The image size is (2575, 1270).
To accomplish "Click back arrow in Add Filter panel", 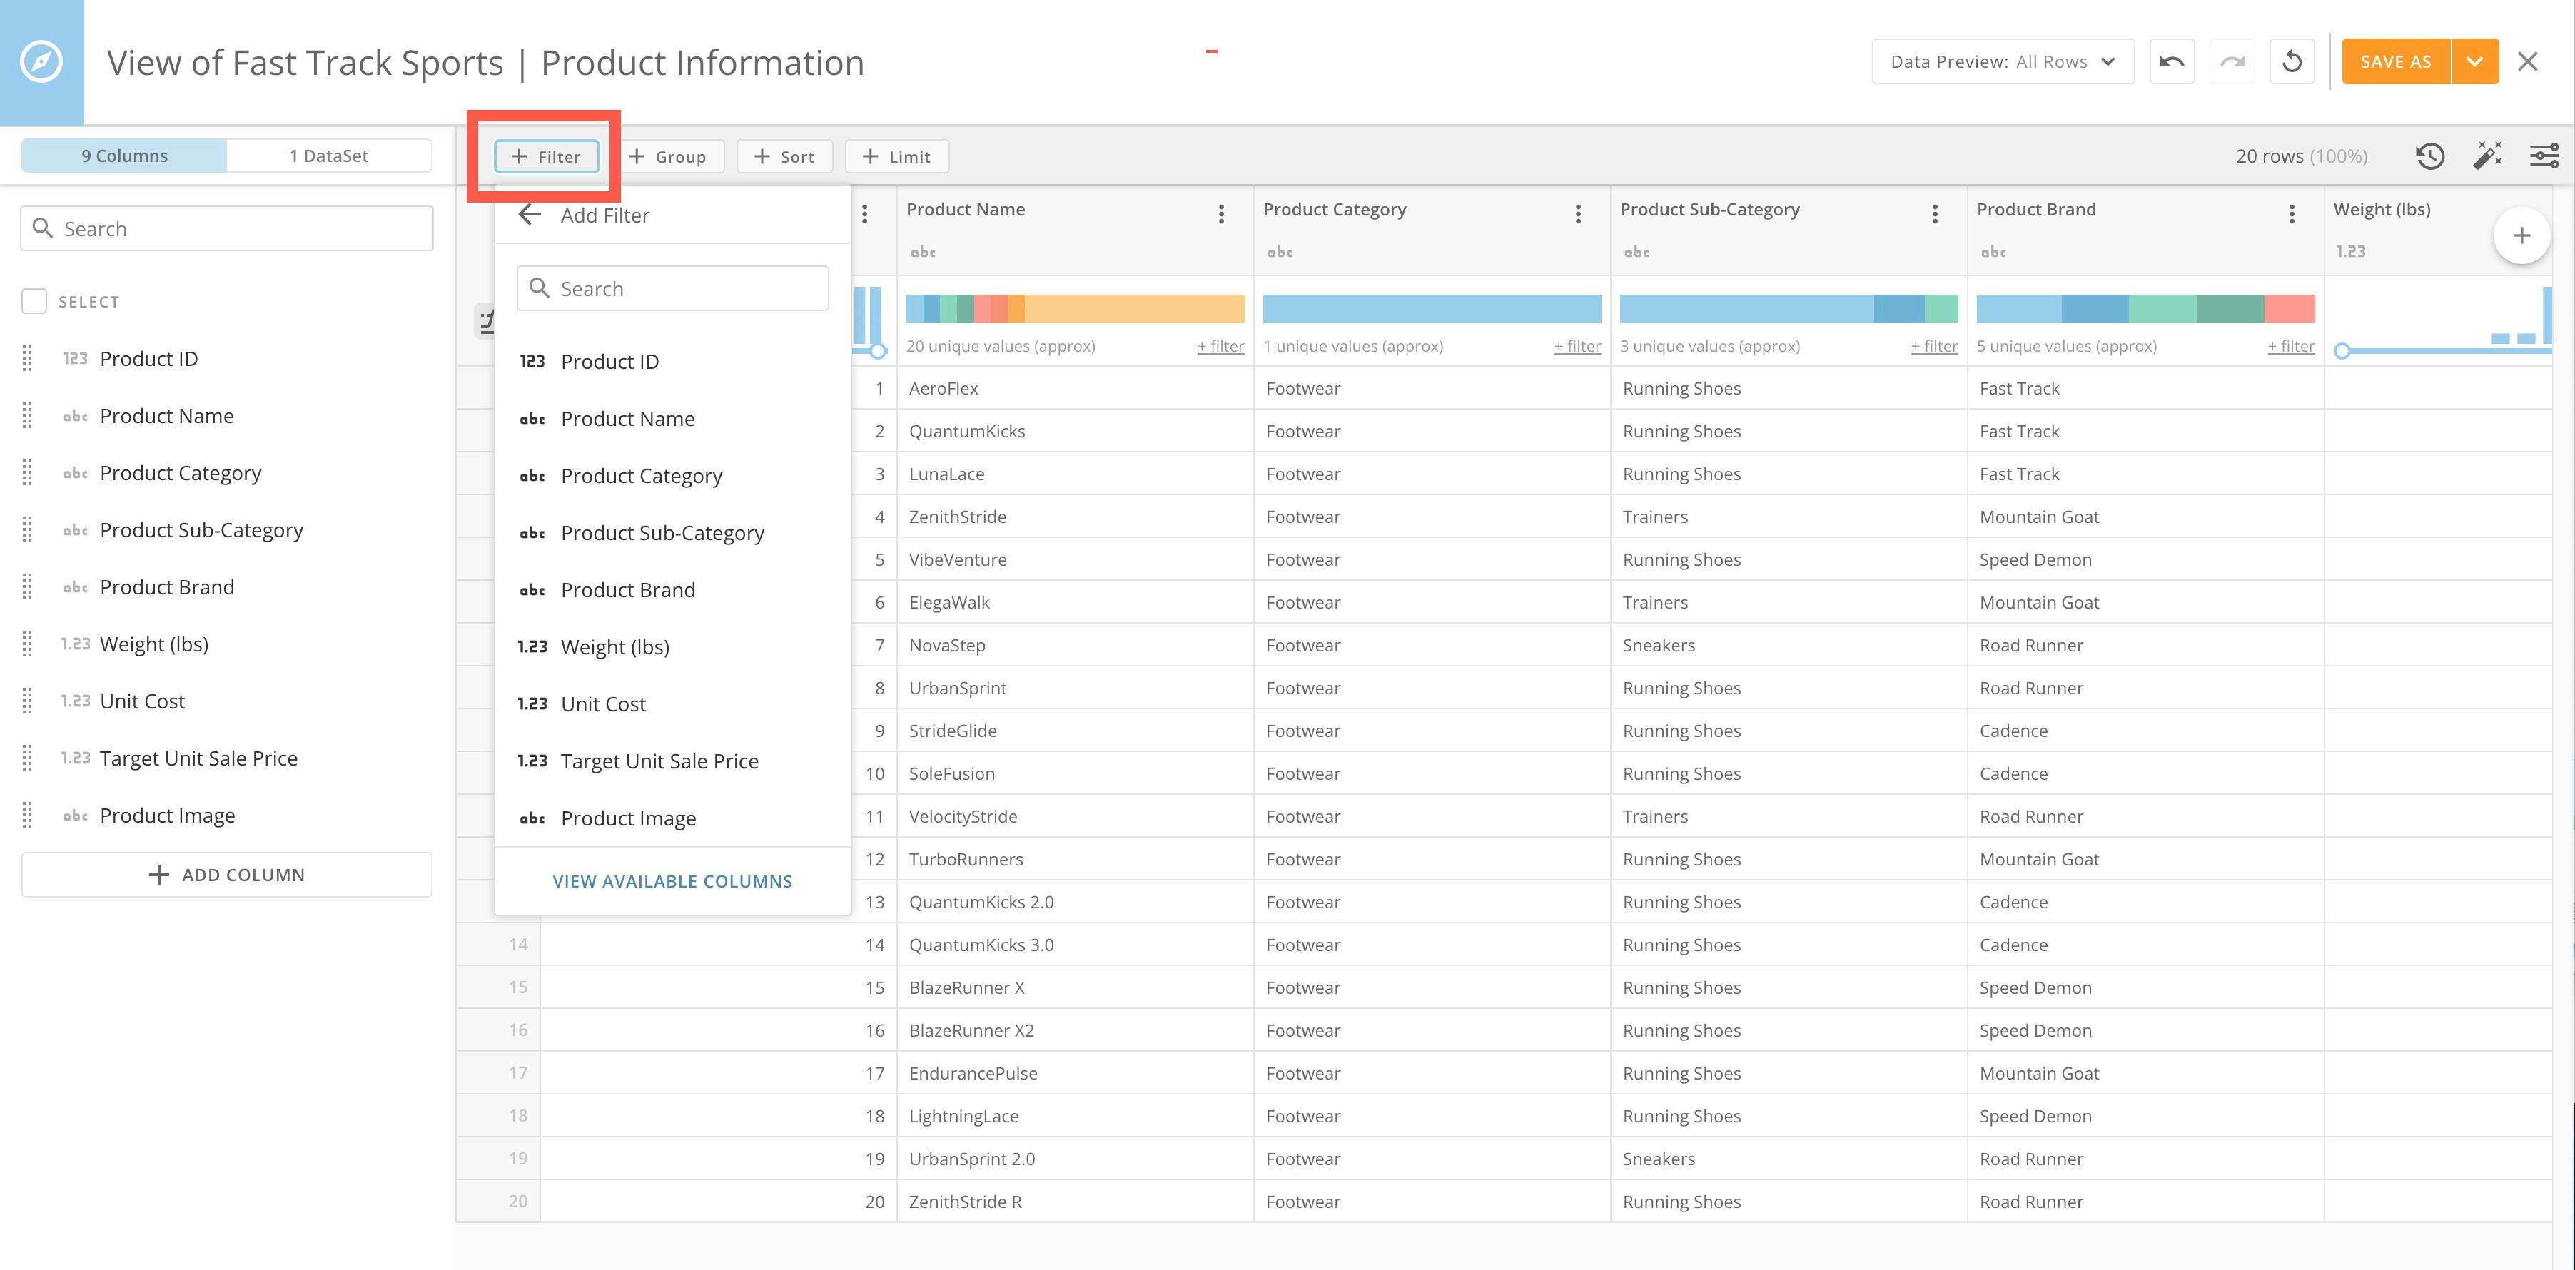I will point(530,215).
